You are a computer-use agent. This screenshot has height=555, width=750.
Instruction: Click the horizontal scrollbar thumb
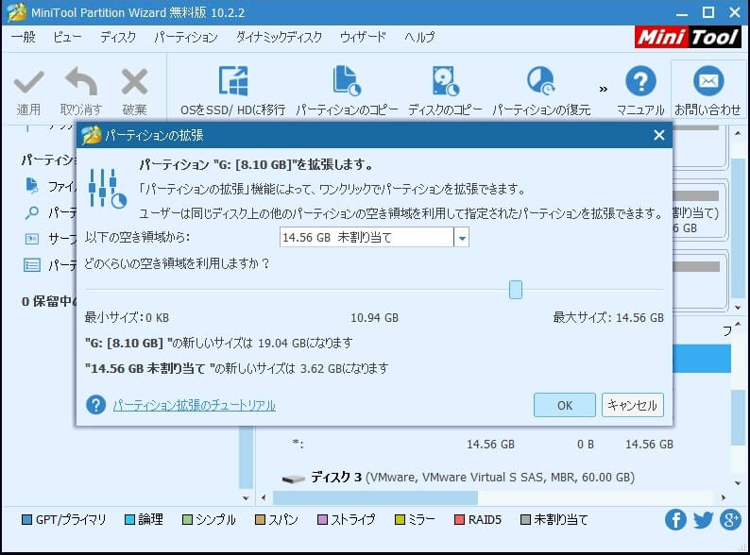point(375,497)
